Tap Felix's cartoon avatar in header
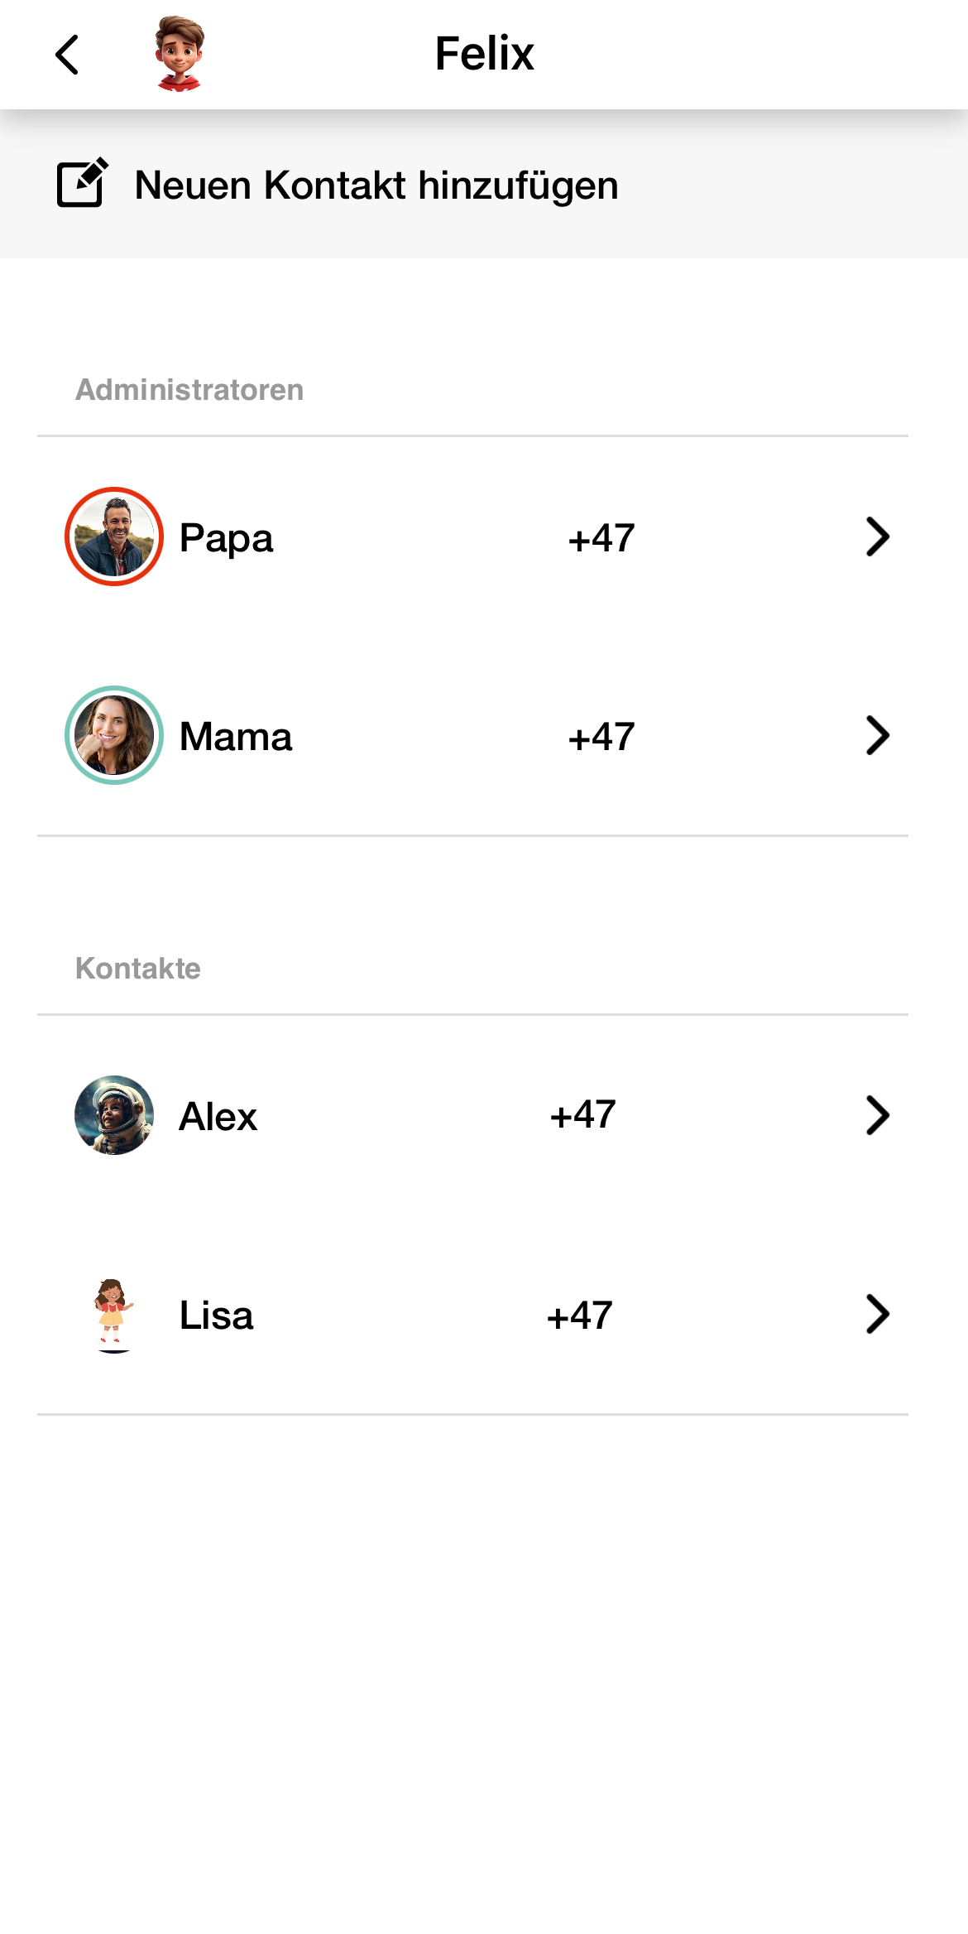The image size is (968, 1934). coord(179,54)
